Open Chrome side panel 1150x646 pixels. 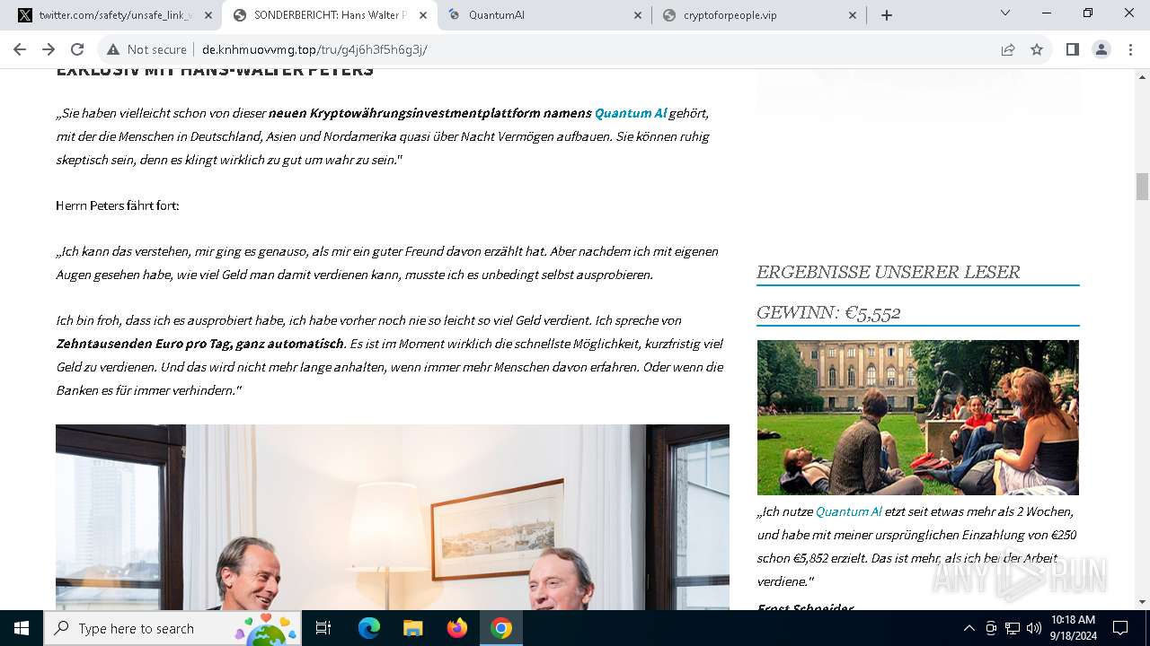click(1073, 49)
